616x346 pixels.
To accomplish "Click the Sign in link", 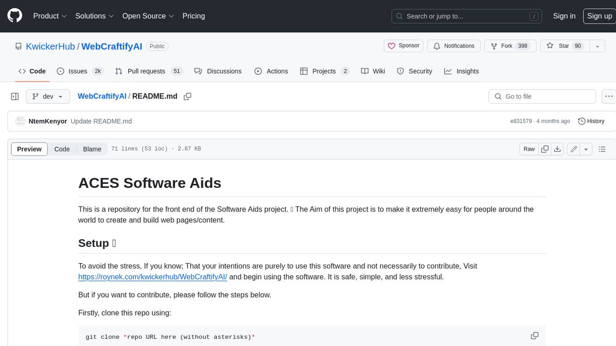I will (x=564, y=16).
